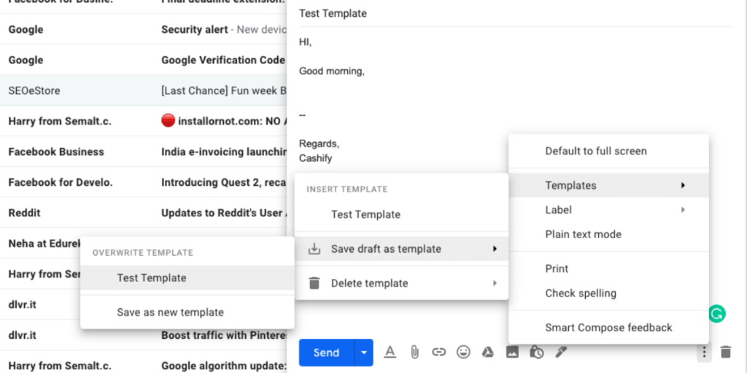747x373 pixels.
Task: Click Cashify signature text in message body
Action: point(315,158)
